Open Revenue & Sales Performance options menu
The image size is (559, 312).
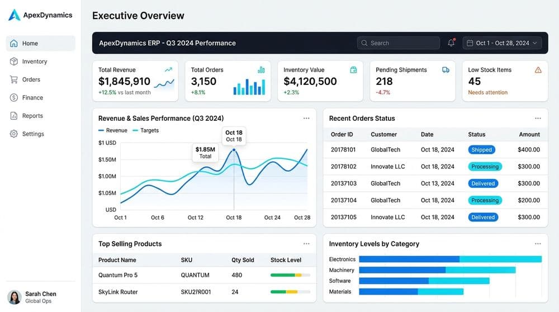tap(306, 118)
